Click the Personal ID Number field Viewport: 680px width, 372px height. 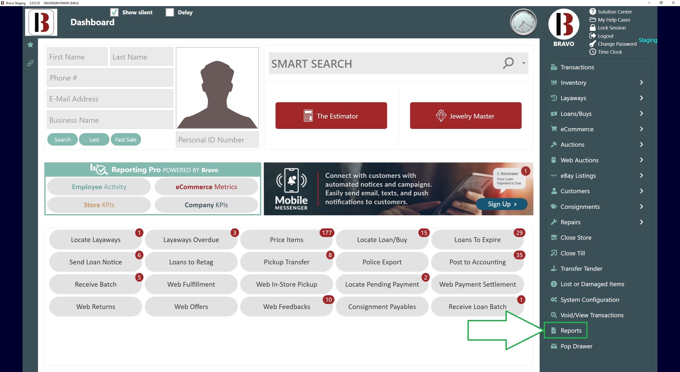click(x=217, y=139)
